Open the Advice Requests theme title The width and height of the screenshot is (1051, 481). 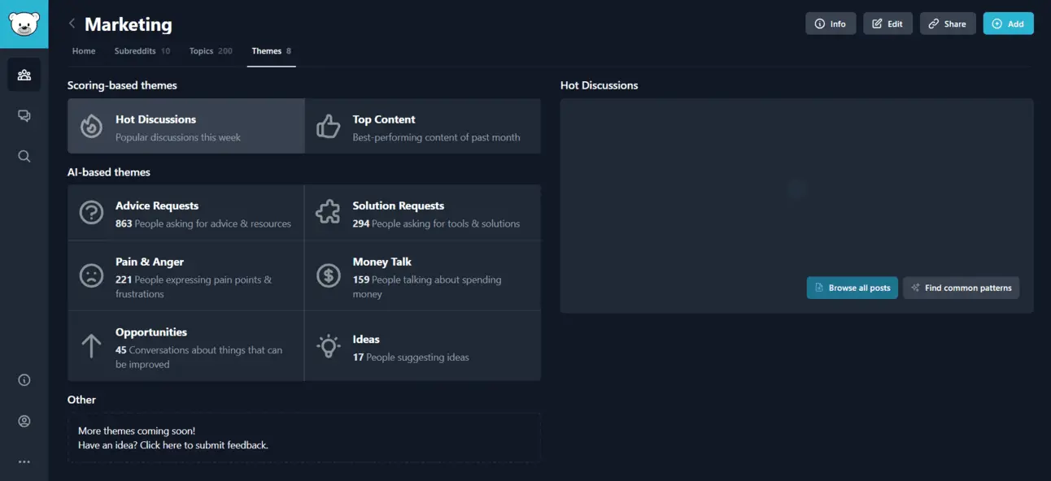tap(157, 206)
